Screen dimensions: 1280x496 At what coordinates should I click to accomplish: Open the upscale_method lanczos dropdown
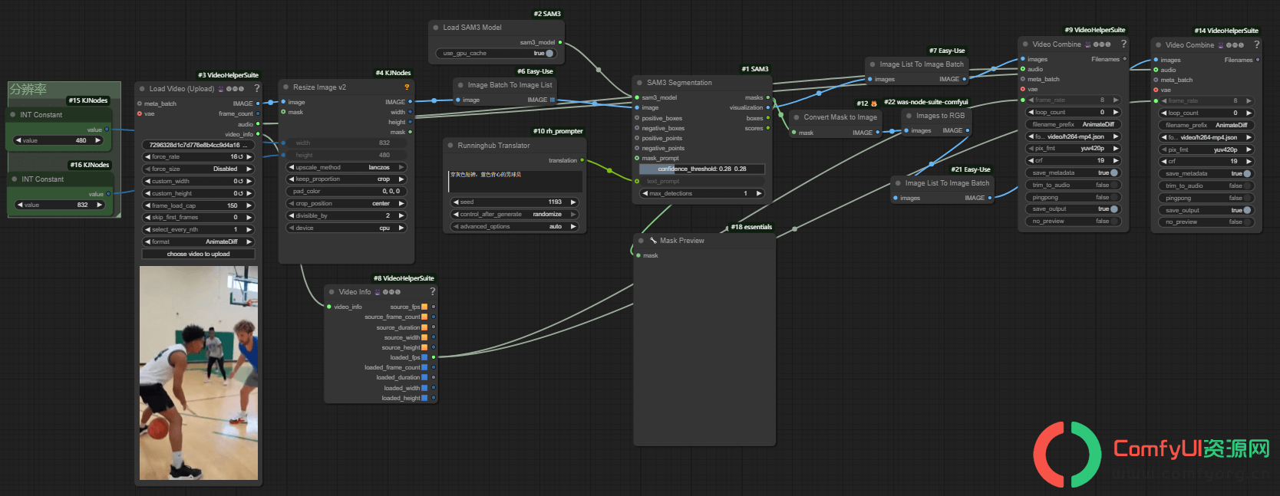346,167
